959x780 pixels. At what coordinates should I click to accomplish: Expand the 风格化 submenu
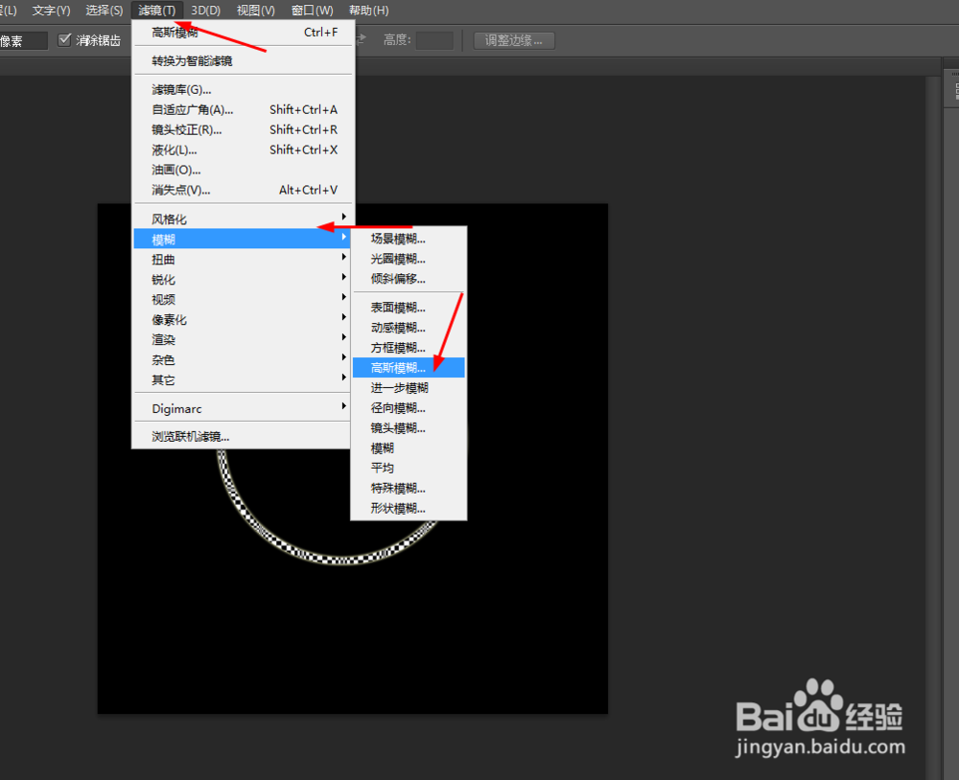242,218
